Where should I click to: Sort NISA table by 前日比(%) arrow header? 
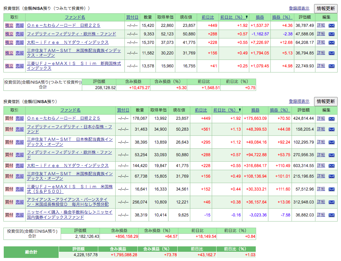234,17
